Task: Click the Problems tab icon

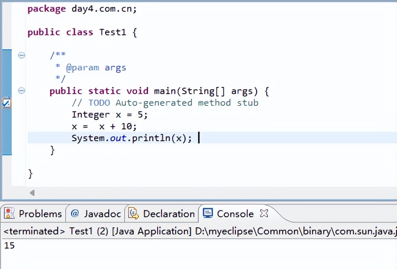Action: [x=9, y=213]
